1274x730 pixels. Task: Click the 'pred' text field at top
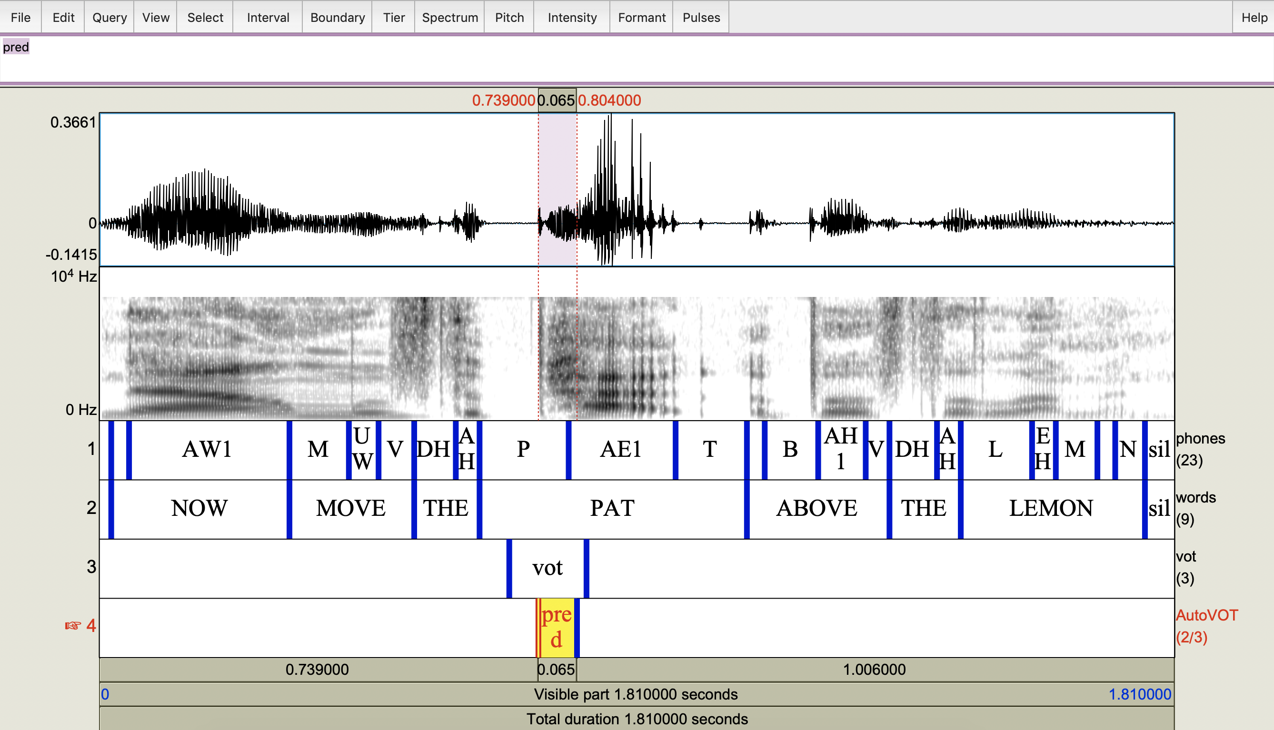click(x=637, y=58)
